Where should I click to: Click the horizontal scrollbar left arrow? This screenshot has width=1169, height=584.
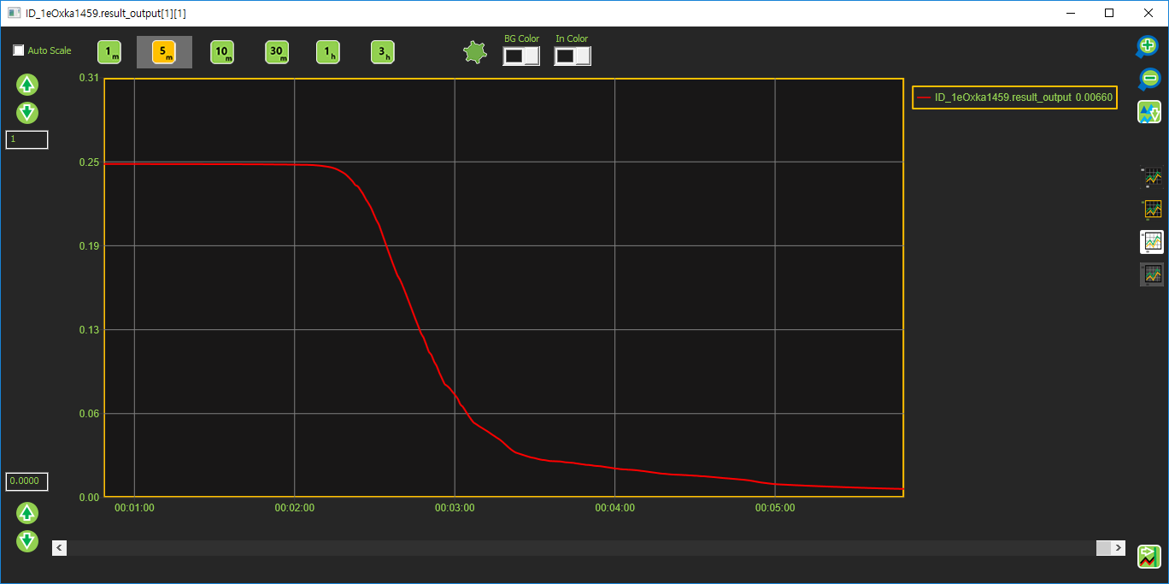coord(60,547)
